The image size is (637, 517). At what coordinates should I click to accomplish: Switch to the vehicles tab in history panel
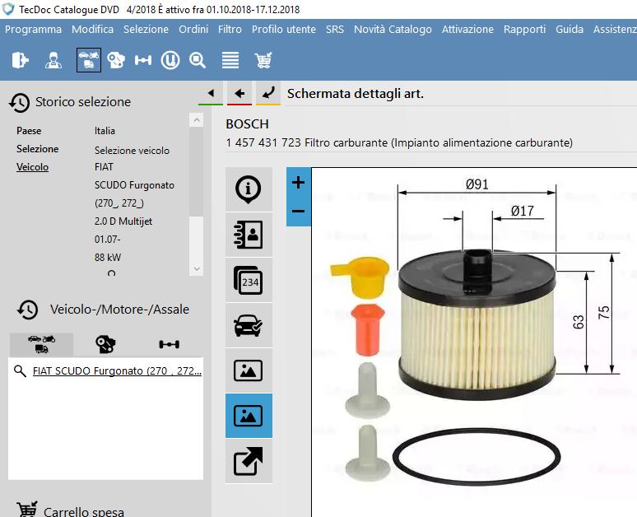pos(41,344)
